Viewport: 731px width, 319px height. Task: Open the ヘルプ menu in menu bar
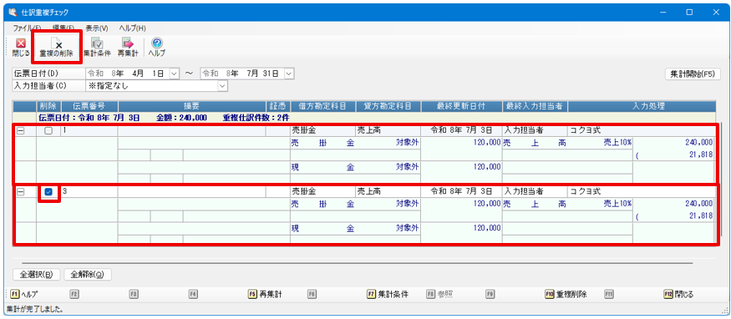132,28
